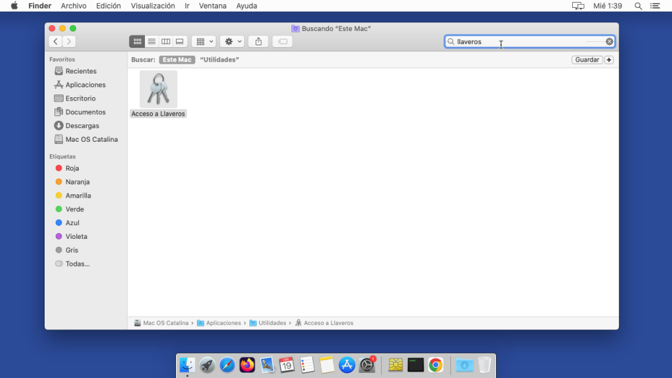Open Mac OS Catalina in the sidebar
Image resolution: width=672 pixels, height=378 pixels.
pos(91,140)
